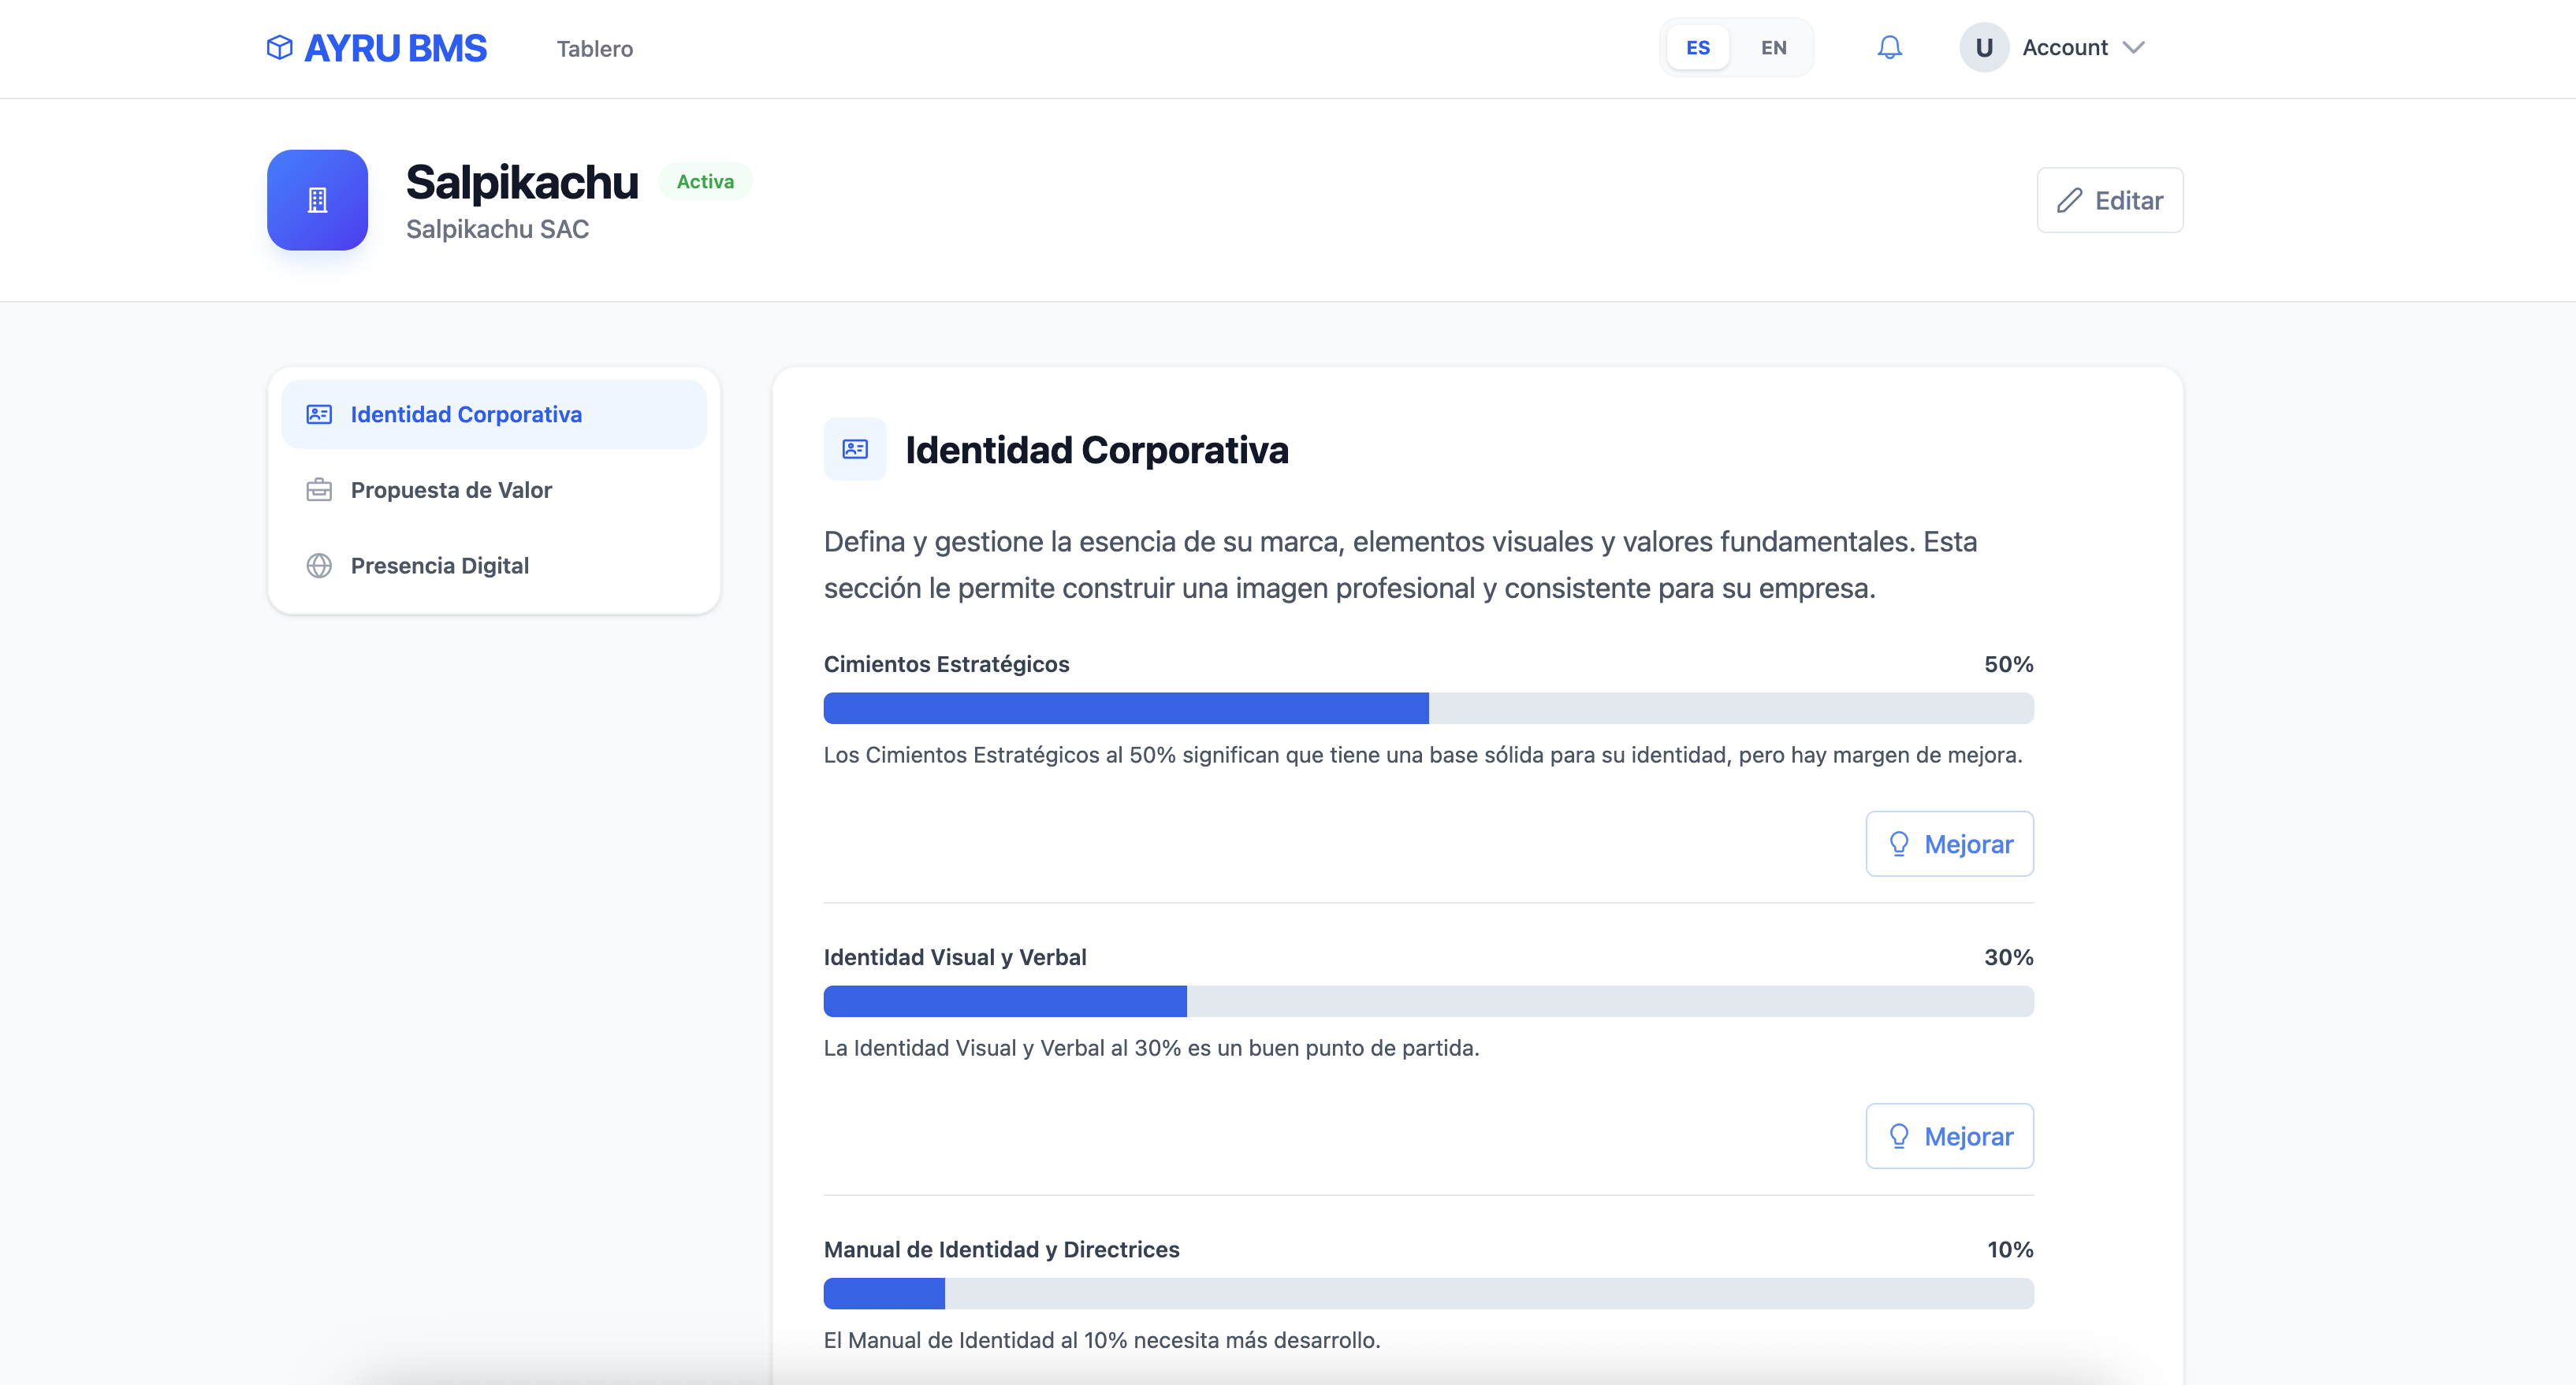Click the Cimientos Estratégicos 50% progress bar
This screenshot has height=1385, width=2576.
1428,708
